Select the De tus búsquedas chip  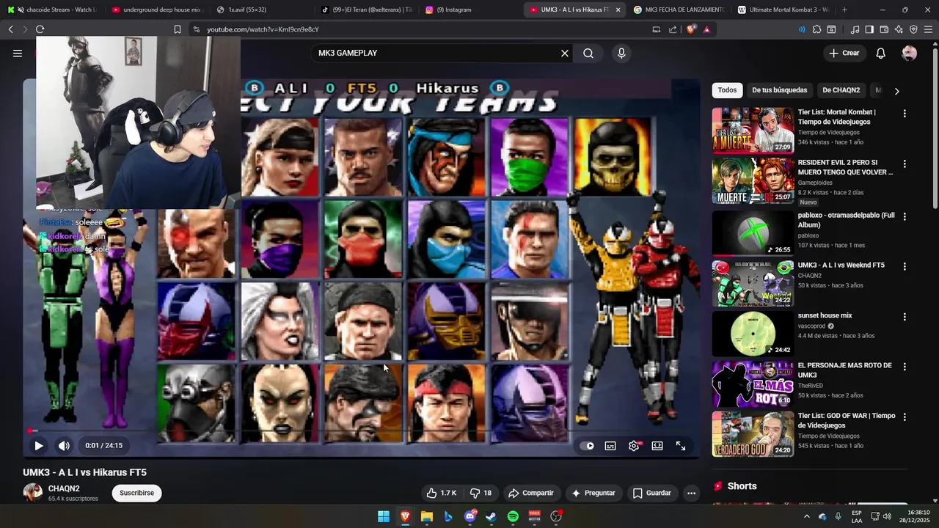[x=779, y=90]
